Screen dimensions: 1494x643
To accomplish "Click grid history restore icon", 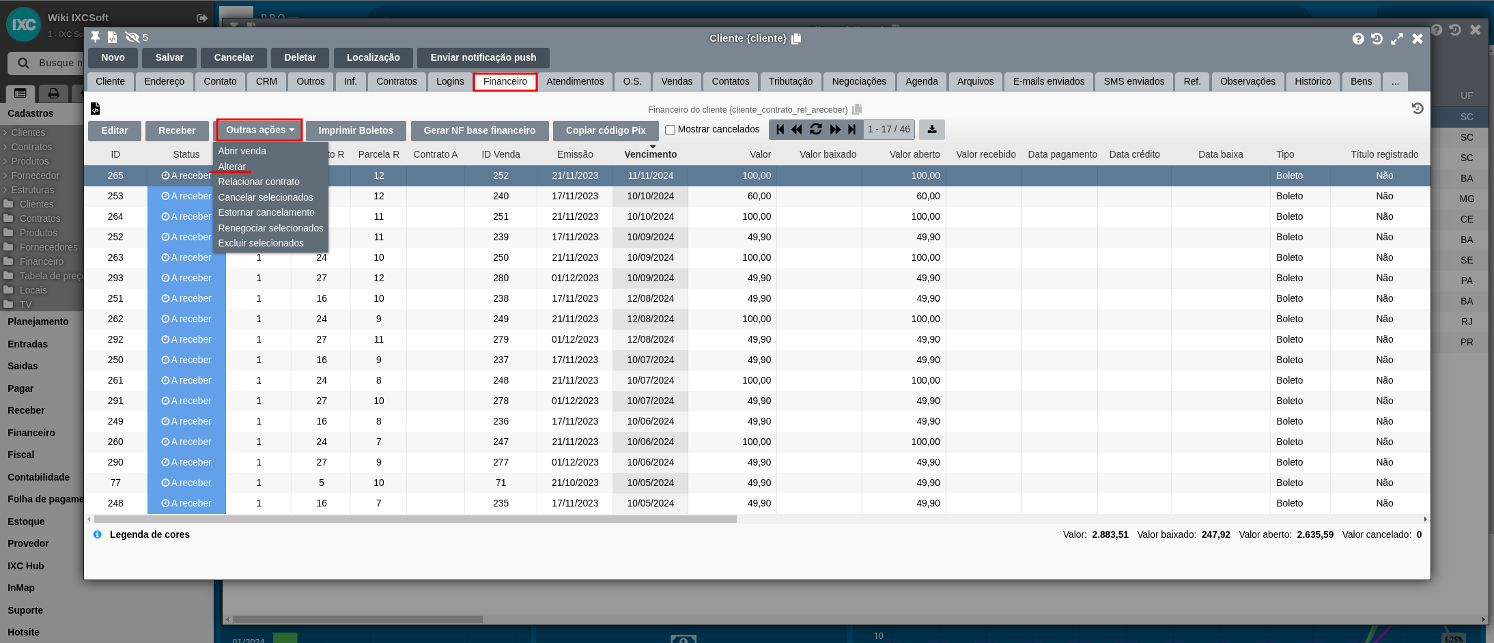I will coord(1418,109).
